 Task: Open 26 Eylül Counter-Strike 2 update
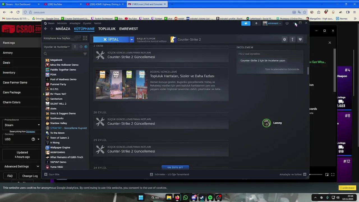pos(161,122)
